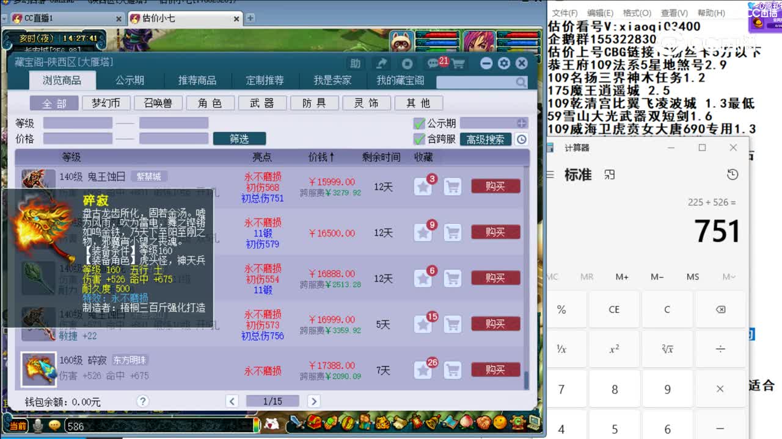This screenshot has width=782, height=439.
Task: Open Notepad 查看(V) menu
Action: [674, 13]
